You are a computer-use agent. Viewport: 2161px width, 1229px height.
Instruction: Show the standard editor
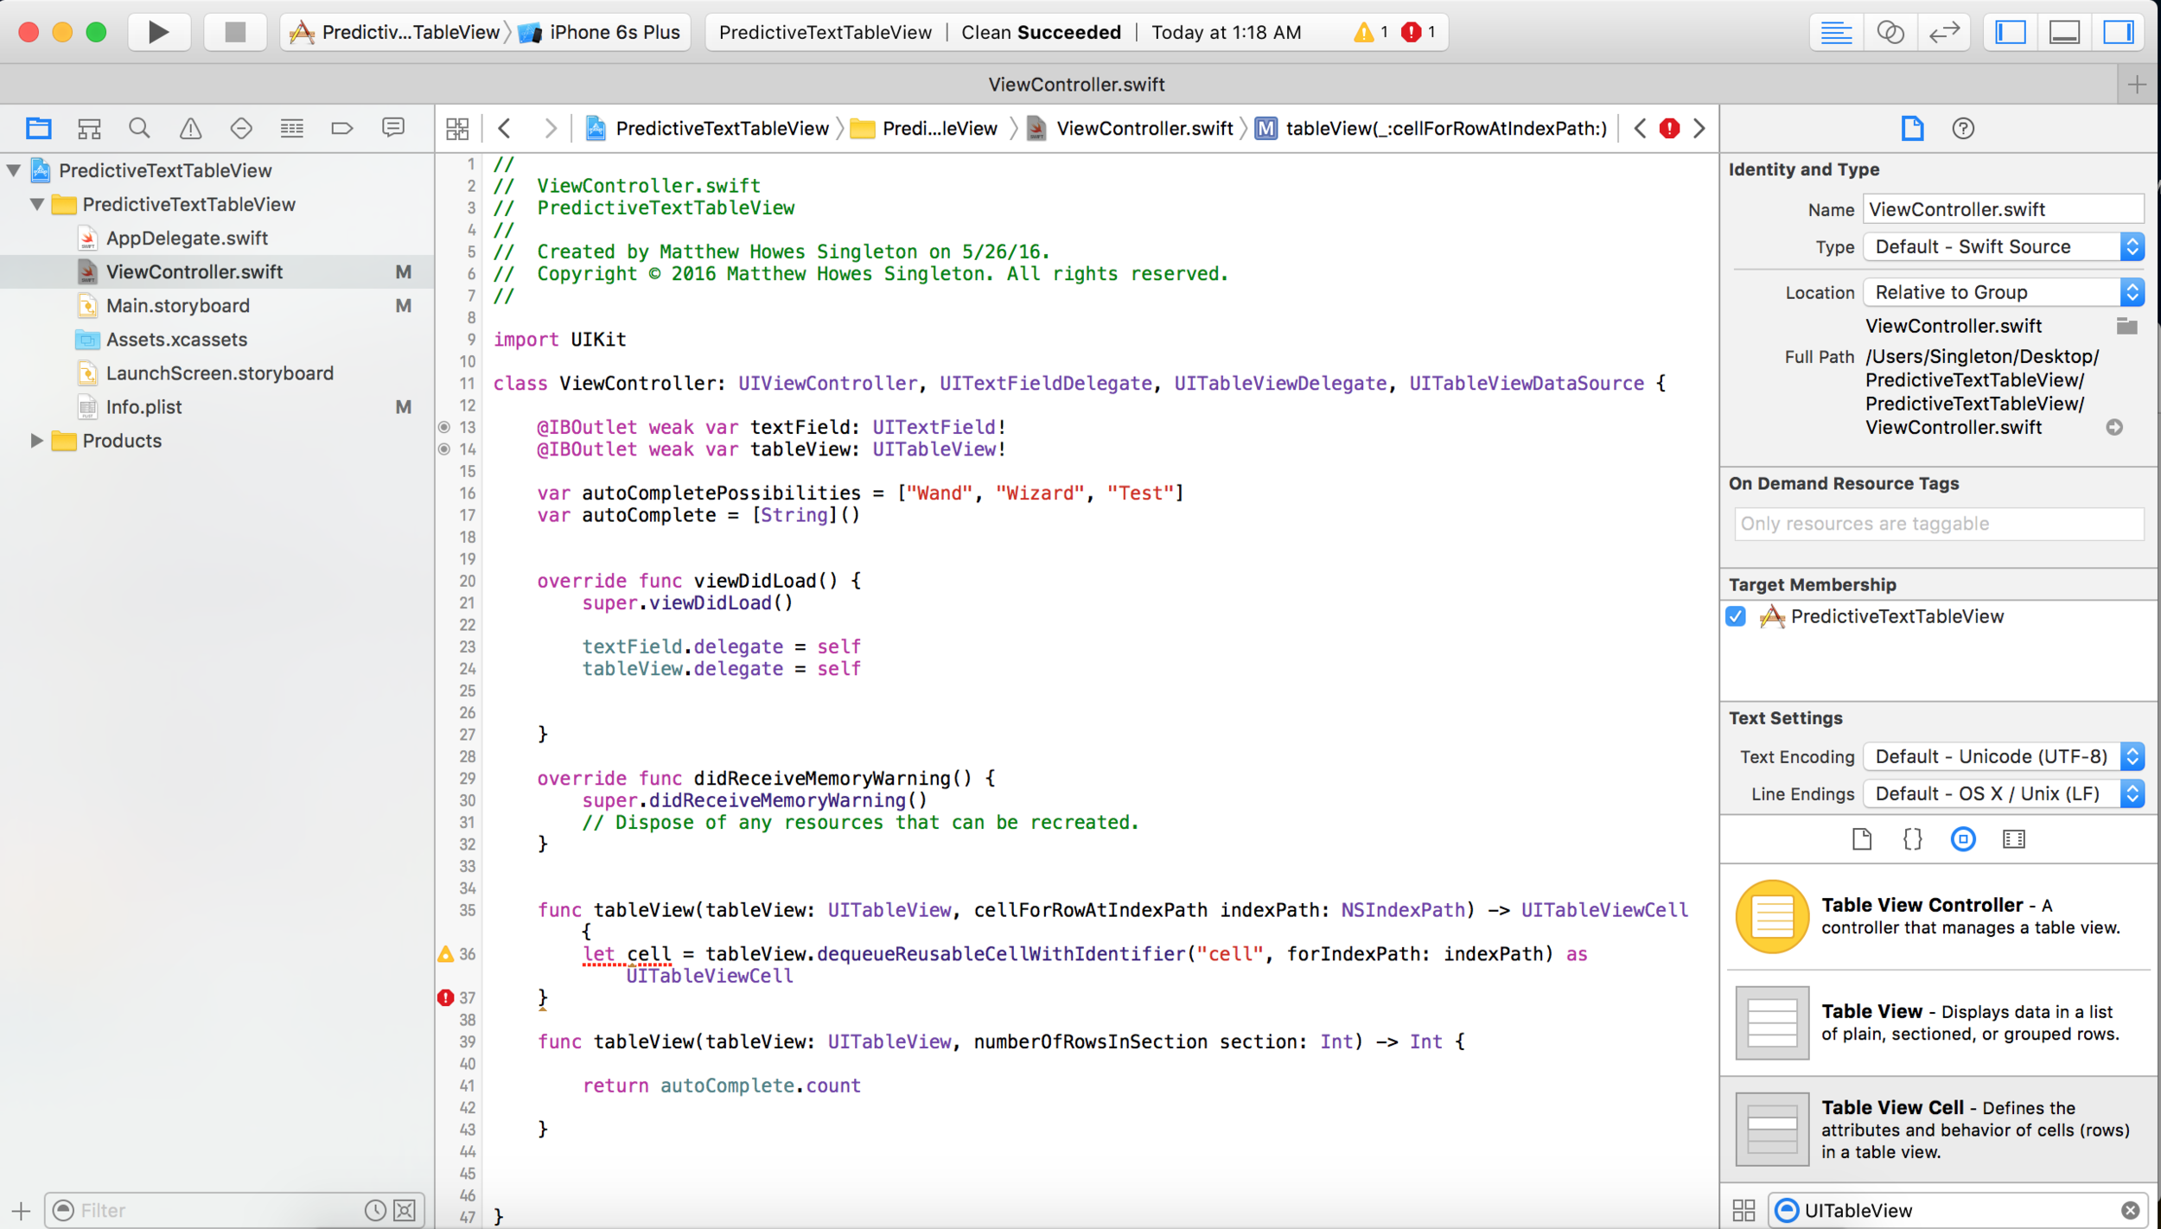click(1836, 32)
